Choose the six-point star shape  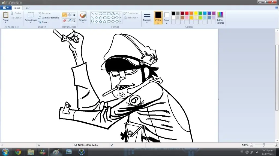coord(105,22)
